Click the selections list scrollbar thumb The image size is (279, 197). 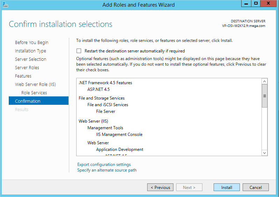(265, 96)
